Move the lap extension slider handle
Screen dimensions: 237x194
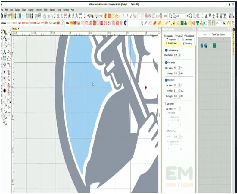(x=178, y=120)
